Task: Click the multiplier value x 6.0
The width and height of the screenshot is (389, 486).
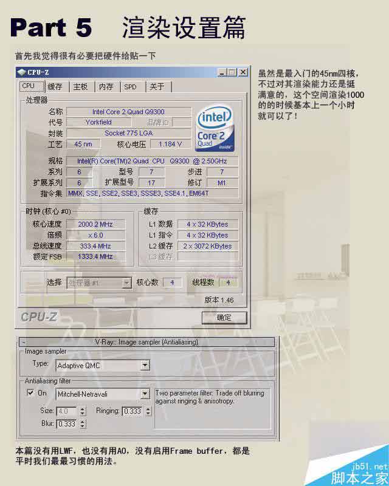Action: (96, 235)
